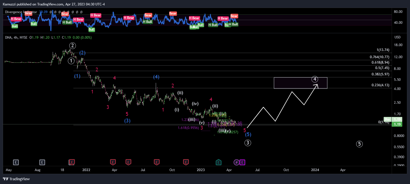Click the May date axis label
Image resolution: width=410 pixels, height=184 pixels.
tap(9, 170)
